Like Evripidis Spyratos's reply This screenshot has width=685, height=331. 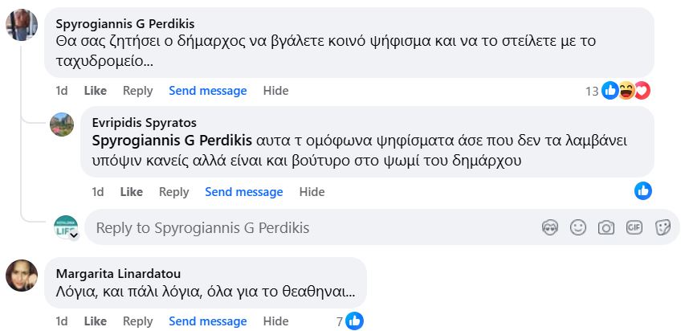coord(131,192)
